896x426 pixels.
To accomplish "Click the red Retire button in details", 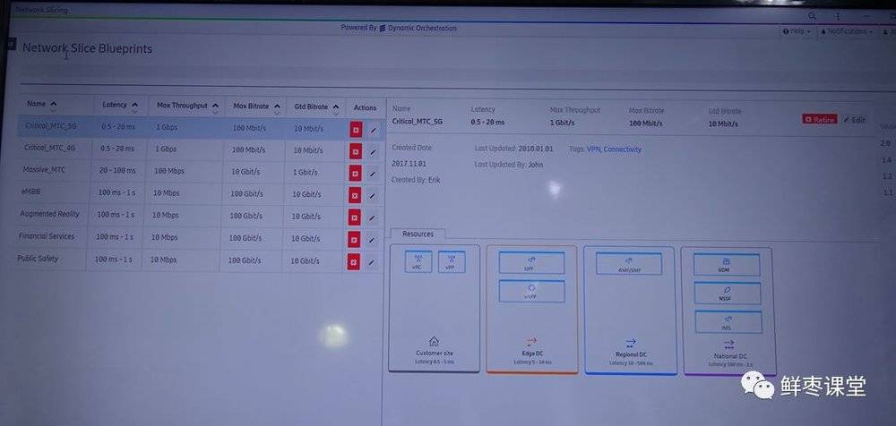I will 820,119.
